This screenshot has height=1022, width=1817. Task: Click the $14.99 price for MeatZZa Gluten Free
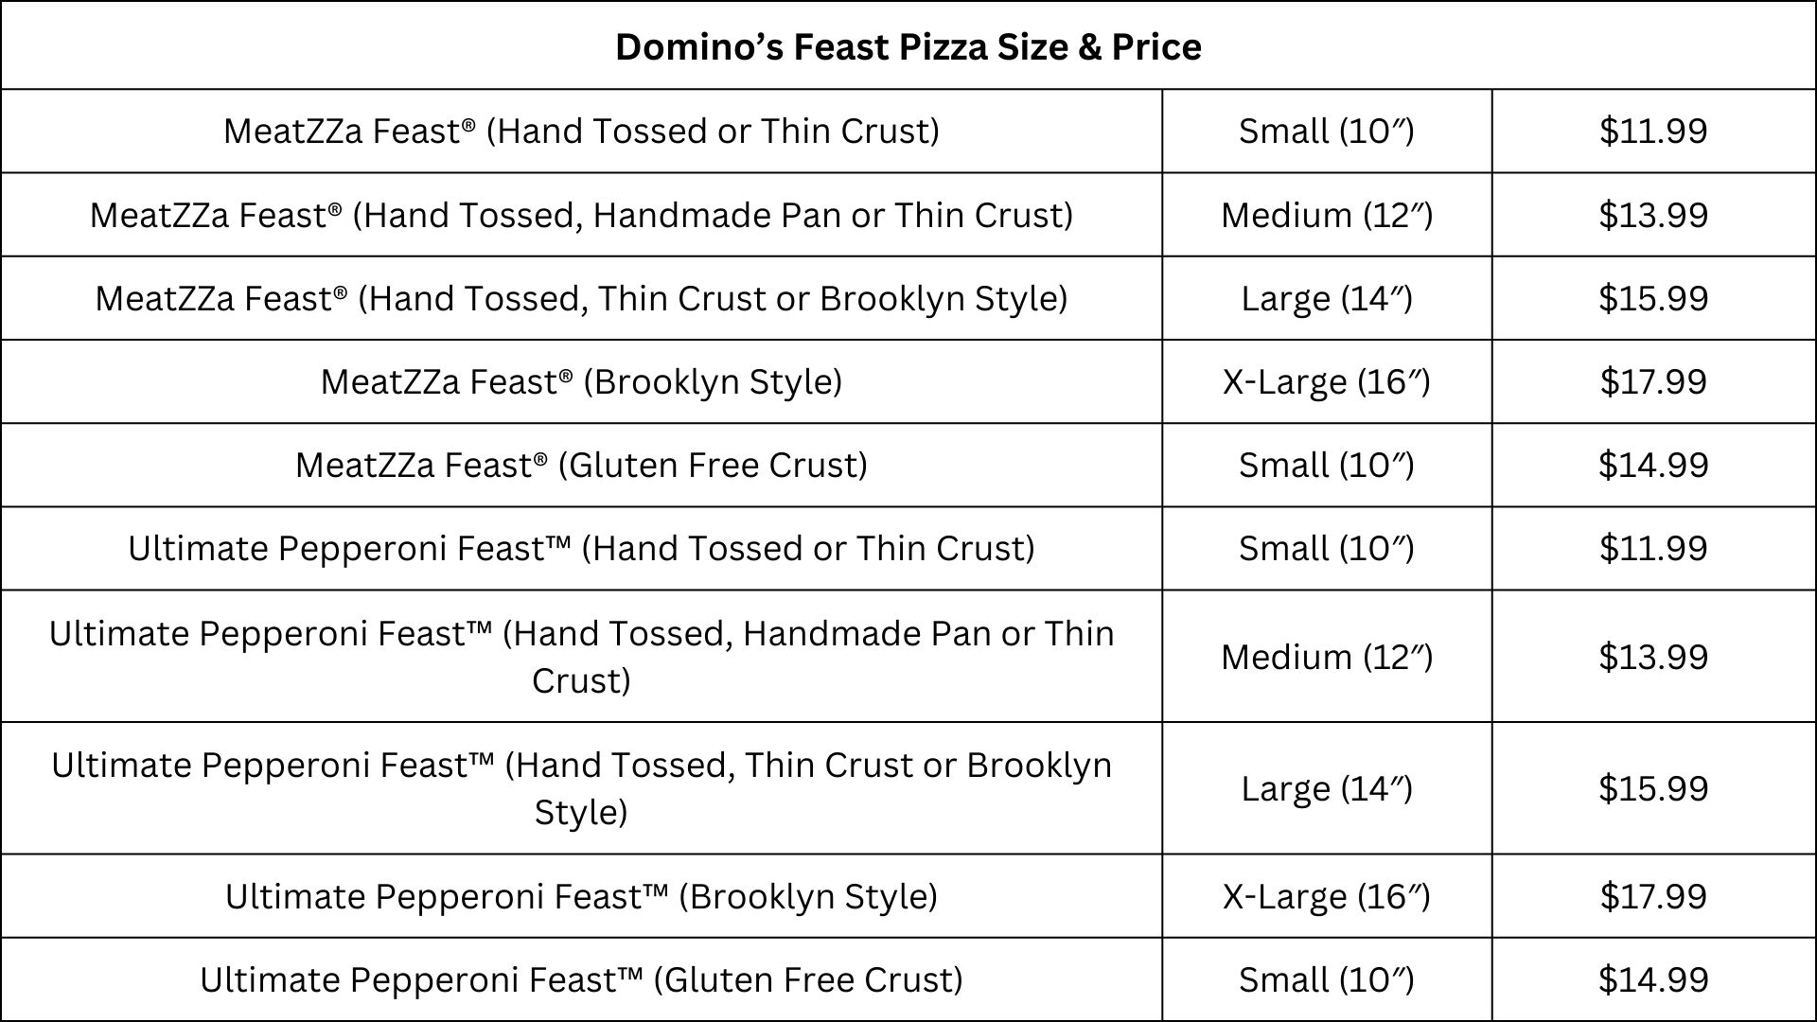[1653, 465]
